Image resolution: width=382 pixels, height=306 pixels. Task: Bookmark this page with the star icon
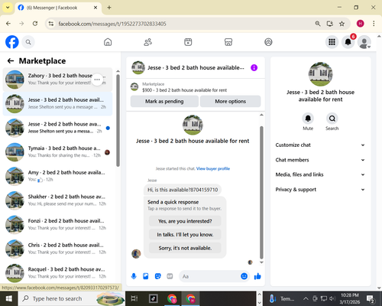pos(342,24)
